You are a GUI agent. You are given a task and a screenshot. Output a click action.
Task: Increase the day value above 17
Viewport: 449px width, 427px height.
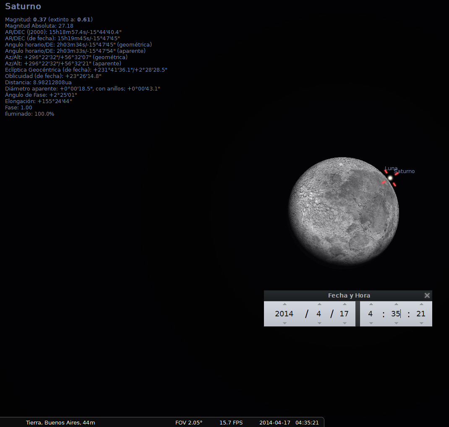(345, 304)
